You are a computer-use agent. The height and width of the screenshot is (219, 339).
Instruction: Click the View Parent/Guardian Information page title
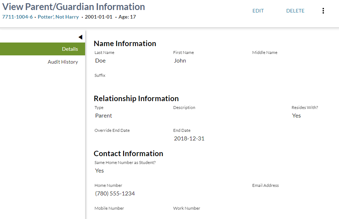click(x=74, y=7)
